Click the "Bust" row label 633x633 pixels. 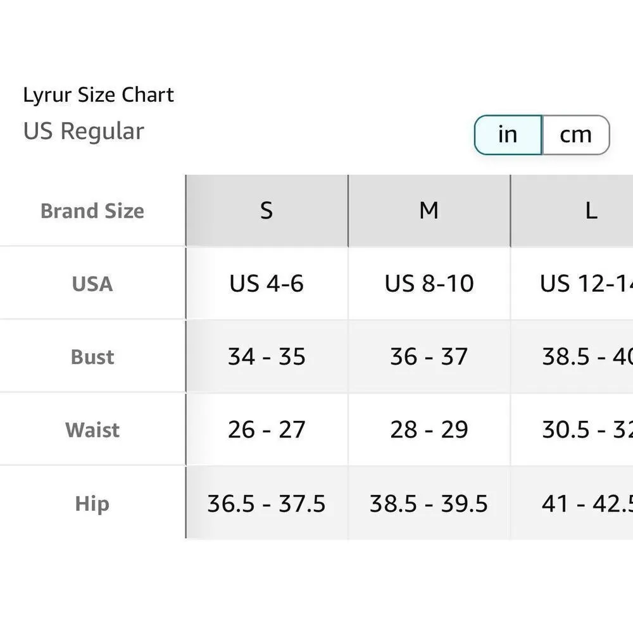92,357
